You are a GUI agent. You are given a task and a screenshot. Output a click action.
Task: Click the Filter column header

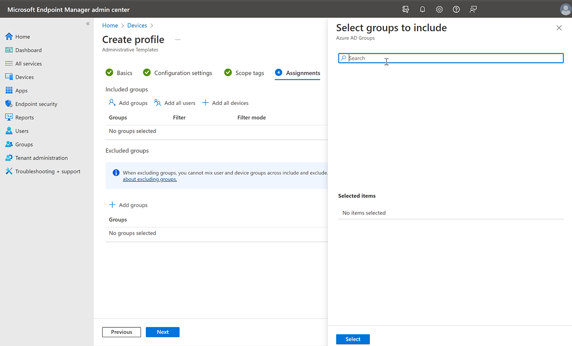tap(179, 118)
